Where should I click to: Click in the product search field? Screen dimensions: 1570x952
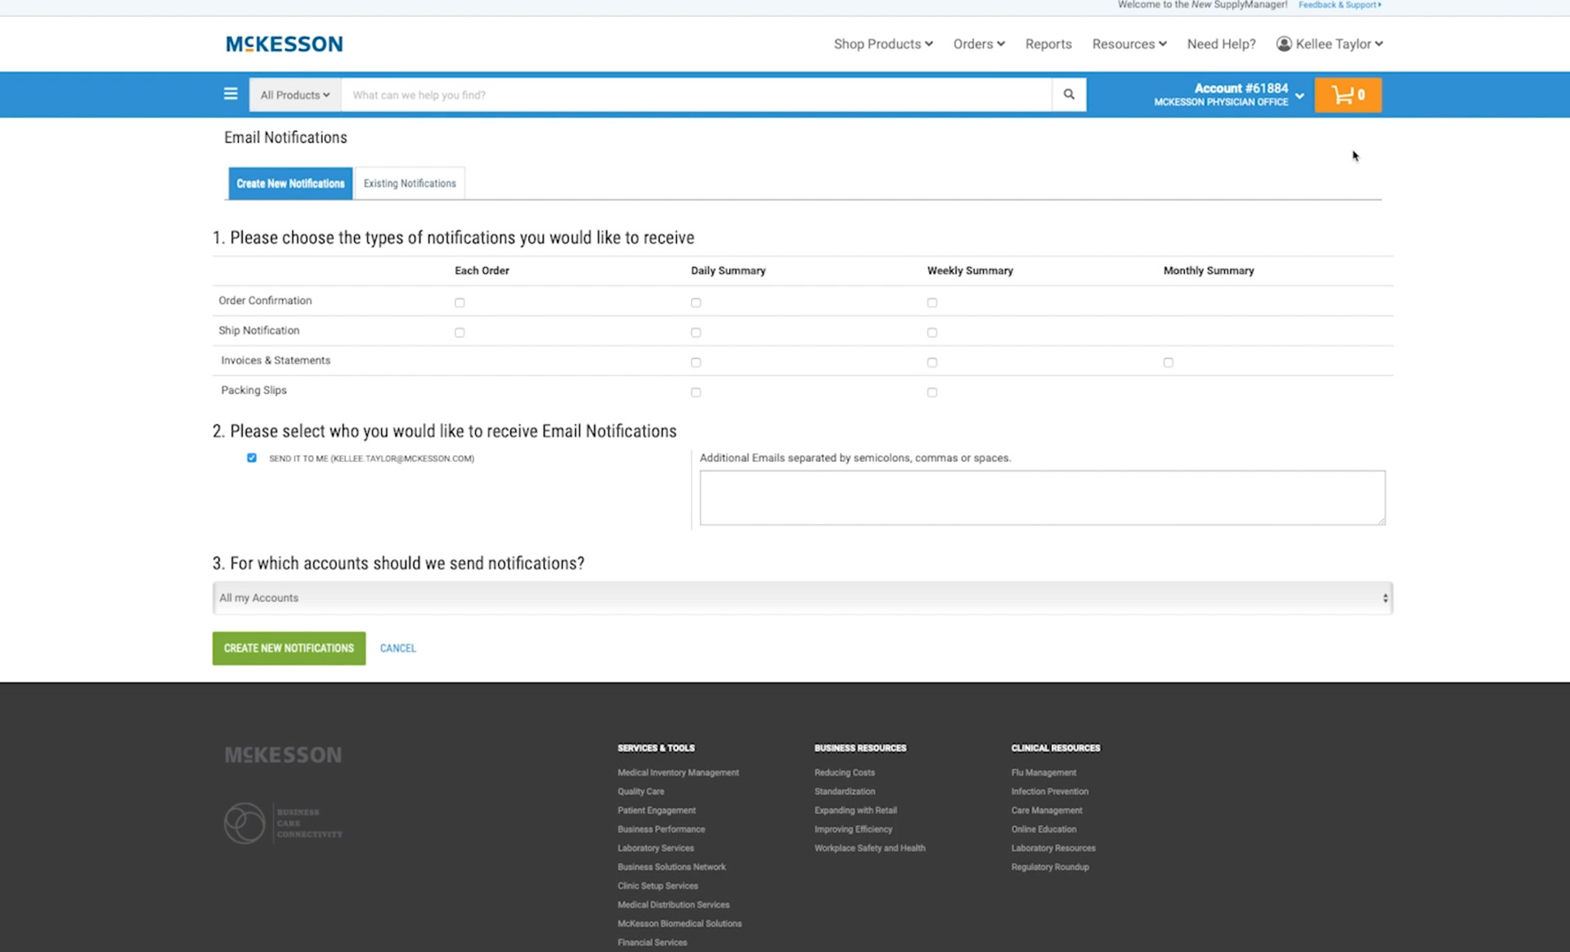(x=697, y=95)
